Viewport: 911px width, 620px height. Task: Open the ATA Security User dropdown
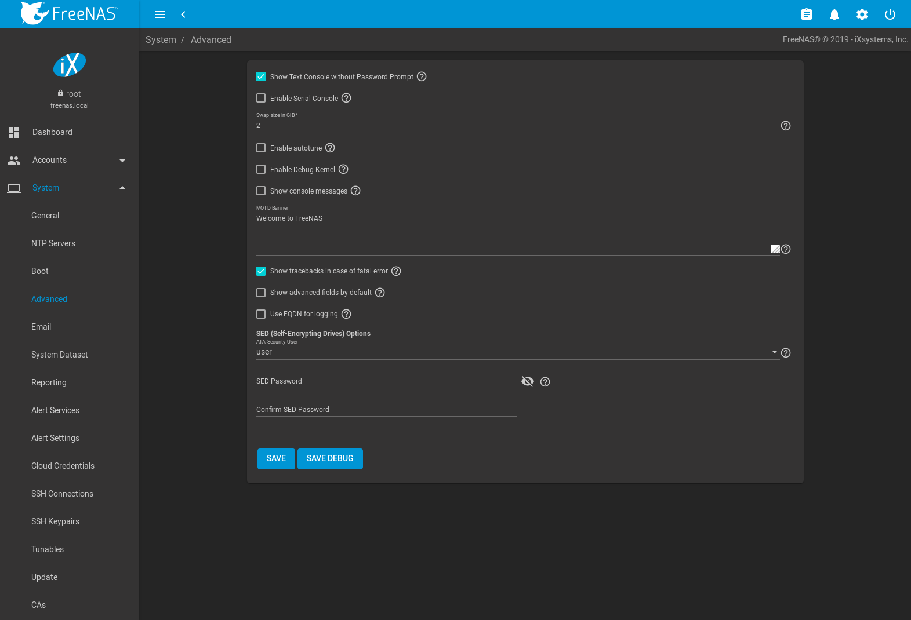click(x=516, y=352)
